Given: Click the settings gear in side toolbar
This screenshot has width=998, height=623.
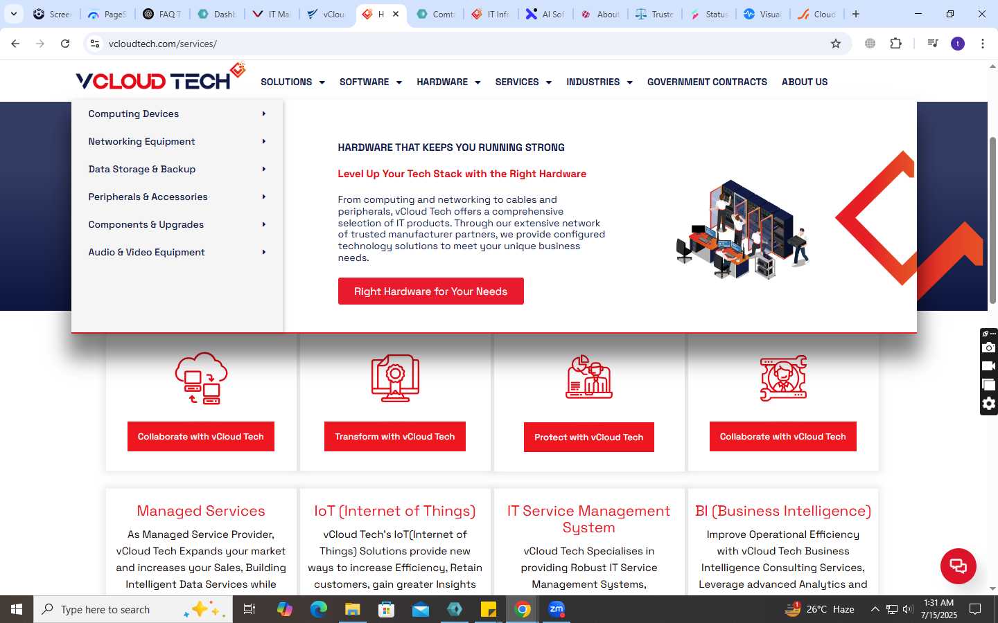Looking at the screenshot, I should (989, 404).
